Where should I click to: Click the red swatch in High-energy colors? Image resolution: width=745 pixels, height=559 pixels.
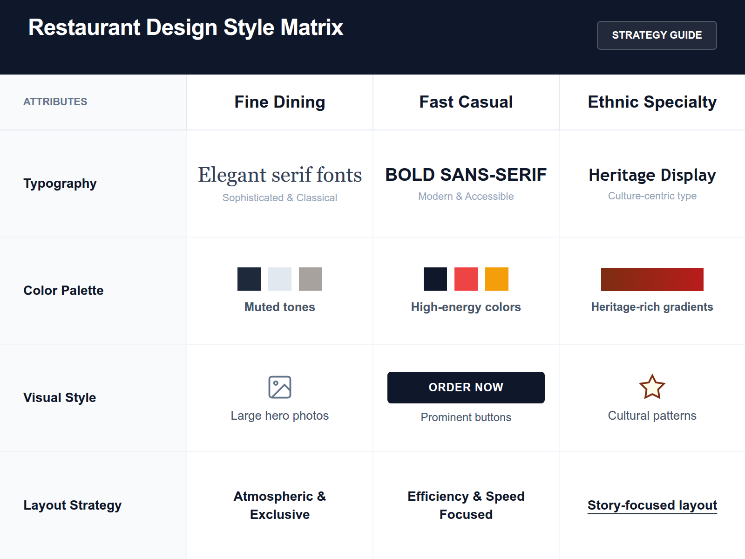[x=466, y=279]
